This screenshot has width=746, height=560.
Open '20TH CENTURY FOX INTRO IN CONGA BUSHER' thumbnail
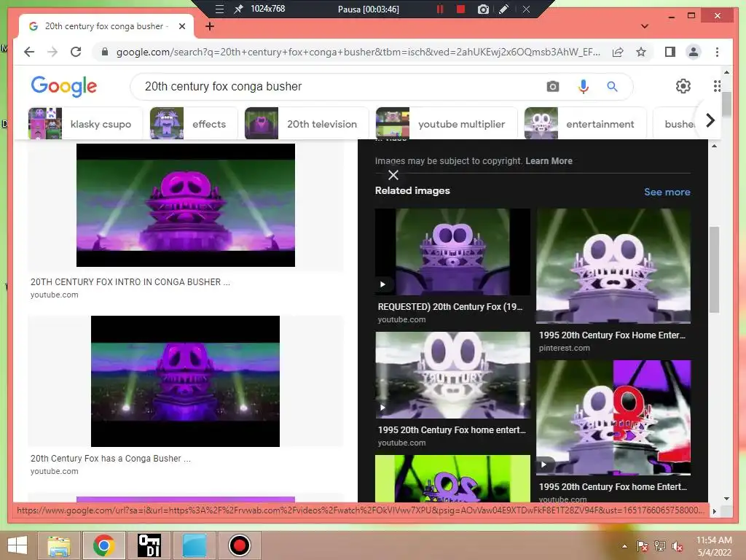pos(186,205)
